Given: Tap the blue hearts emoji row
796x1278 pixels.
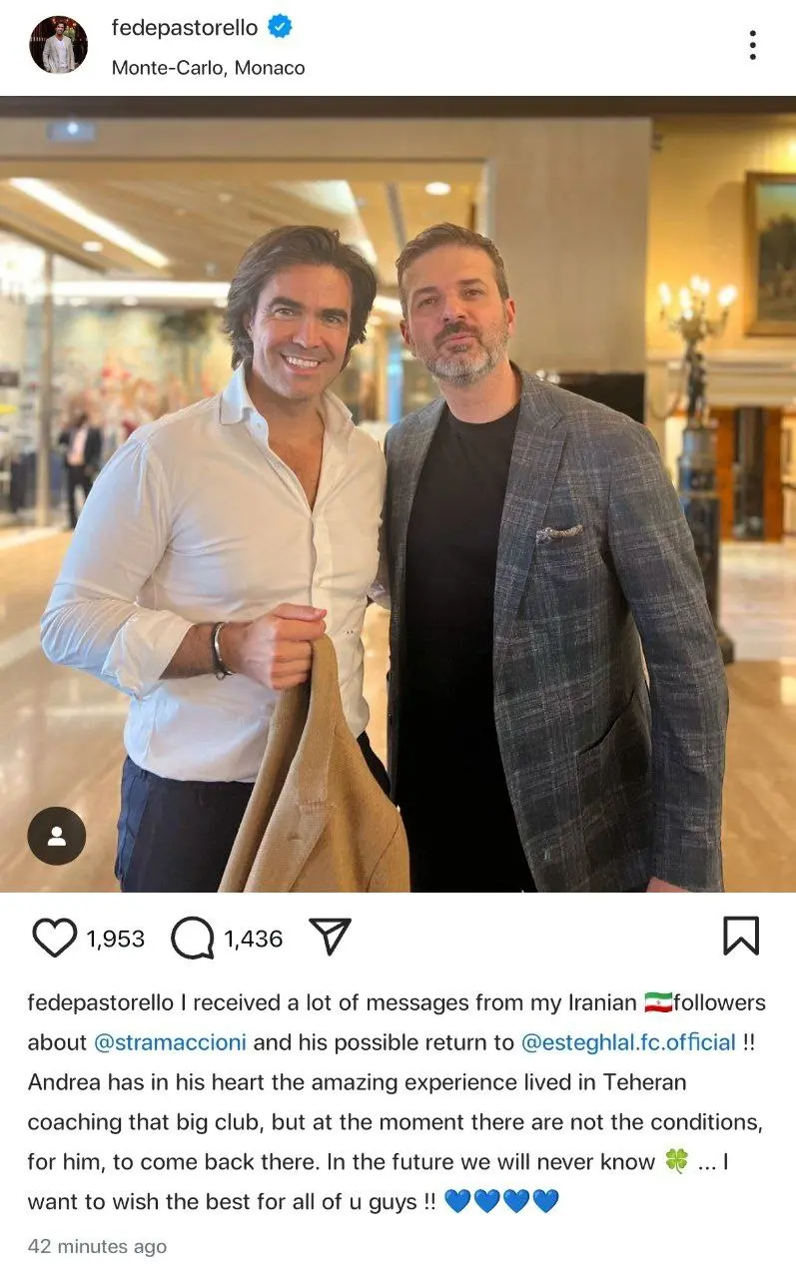Looking at the screenshot, I should [x=501, y=1201].
